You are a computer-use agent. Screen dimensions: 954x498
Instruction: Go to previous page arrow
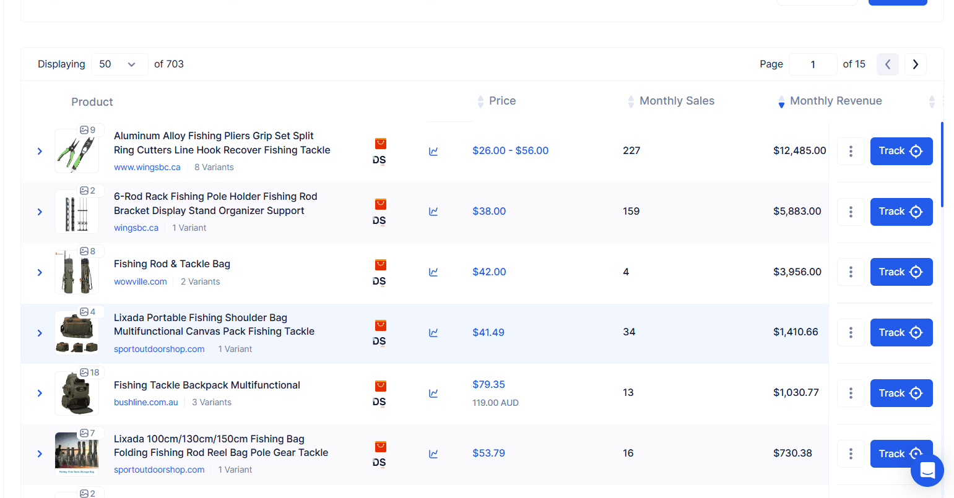click(888, 64)
